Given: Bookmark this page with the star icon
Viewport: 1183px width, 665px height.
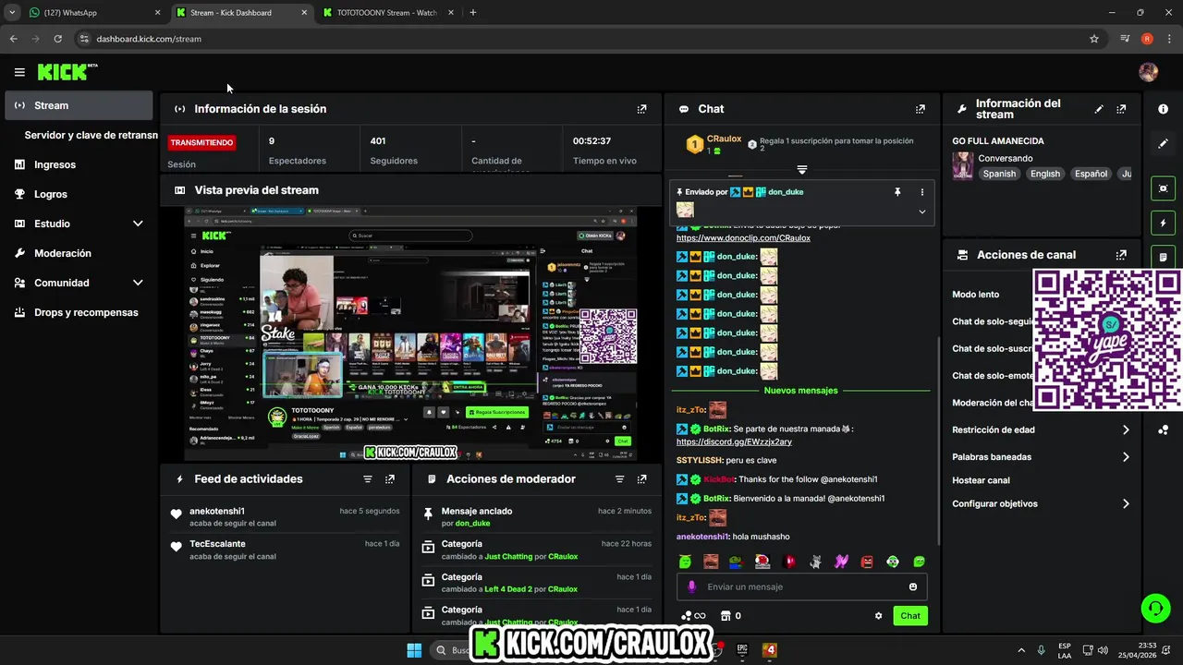Looking at the screenshot, I should 1094,39.
